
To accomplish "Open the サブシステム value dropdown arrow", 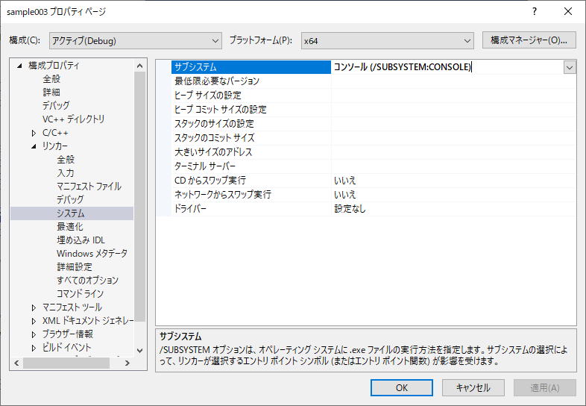I will tap(570, 67).
